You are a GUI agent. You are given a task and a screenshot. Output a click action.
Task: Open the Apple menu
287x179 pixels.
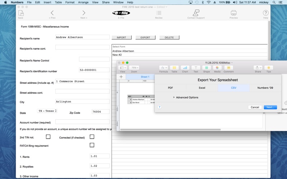5,2
